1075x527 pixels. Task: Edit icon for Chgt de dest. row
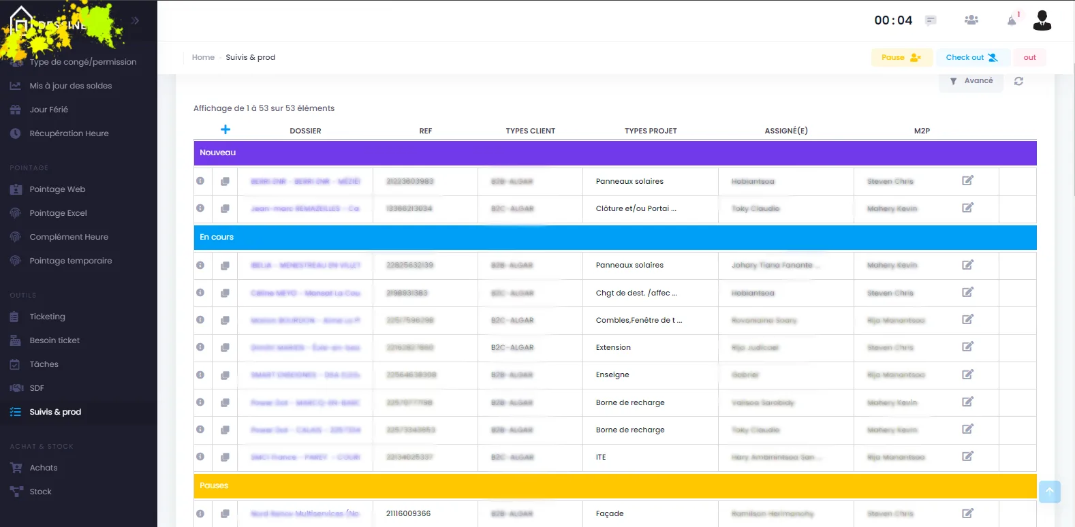tap(967, 292)
